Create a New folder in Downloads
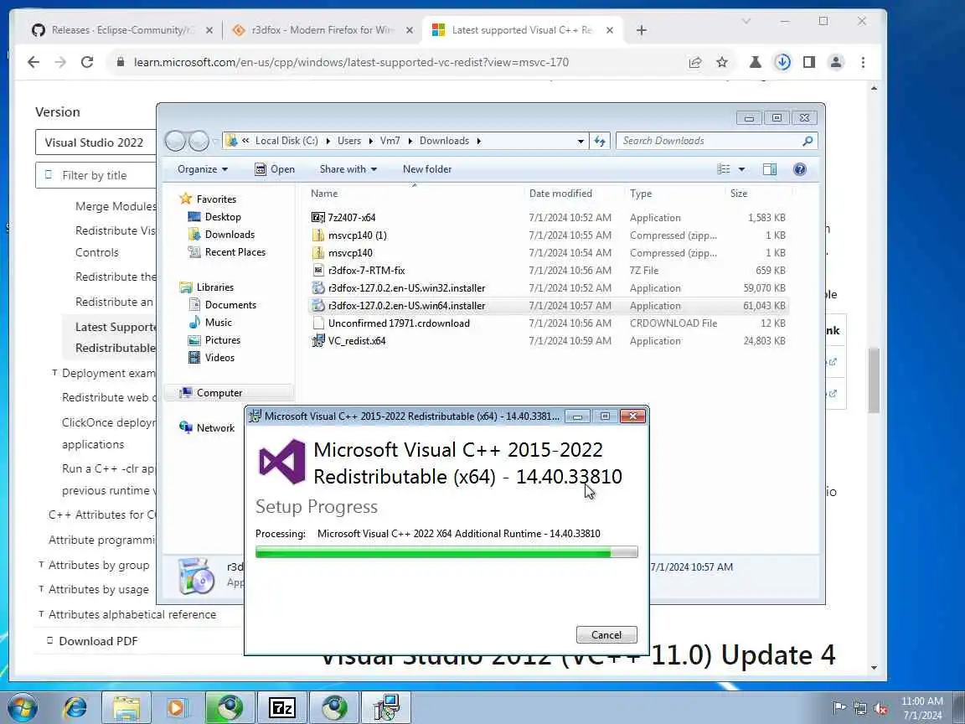This screenshot has height=724, width=965. pyautogui.click(x=427, y=169)
